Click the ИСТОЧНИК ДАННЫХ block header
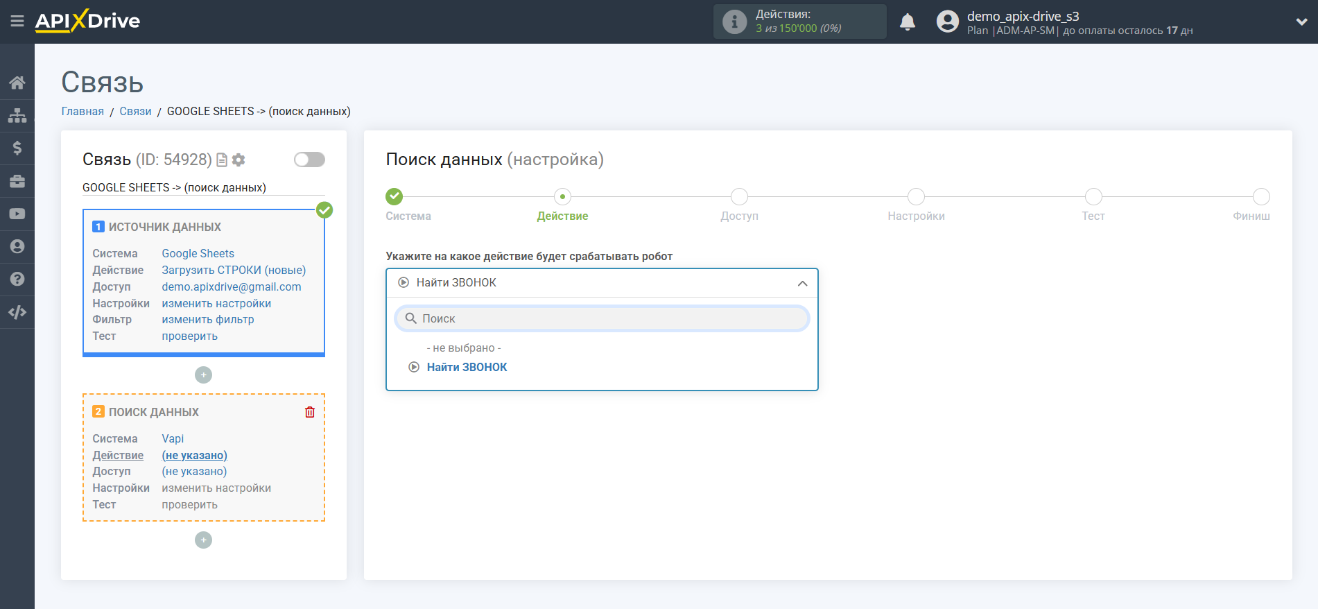Image resolution: width=1318 pixels, height=609 pixels. point(165,228)
